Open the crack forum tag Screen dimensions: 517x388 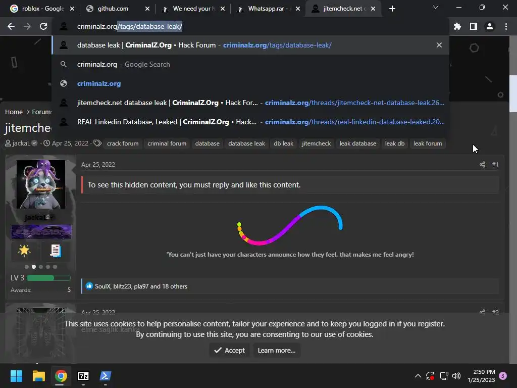click(x=123, y=143)
